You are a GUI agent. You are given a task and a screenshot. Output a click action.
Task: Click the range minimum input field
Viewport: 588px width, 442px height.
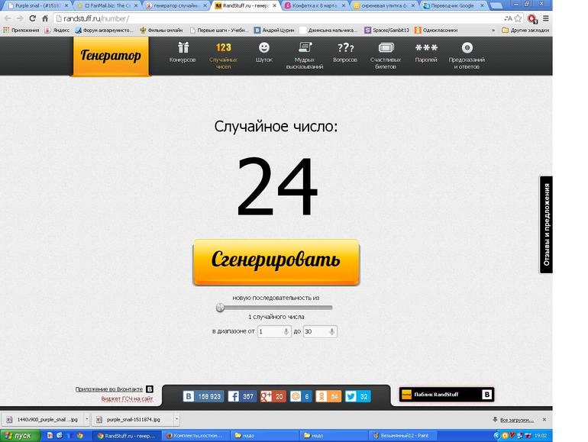[270, 332]
